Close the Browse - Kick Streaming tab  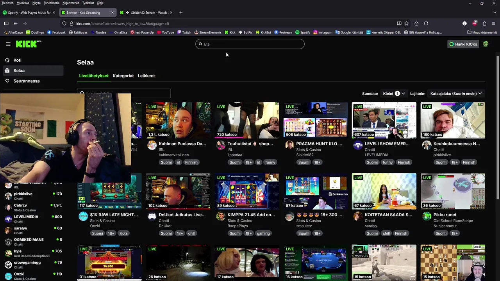(112, 12)
